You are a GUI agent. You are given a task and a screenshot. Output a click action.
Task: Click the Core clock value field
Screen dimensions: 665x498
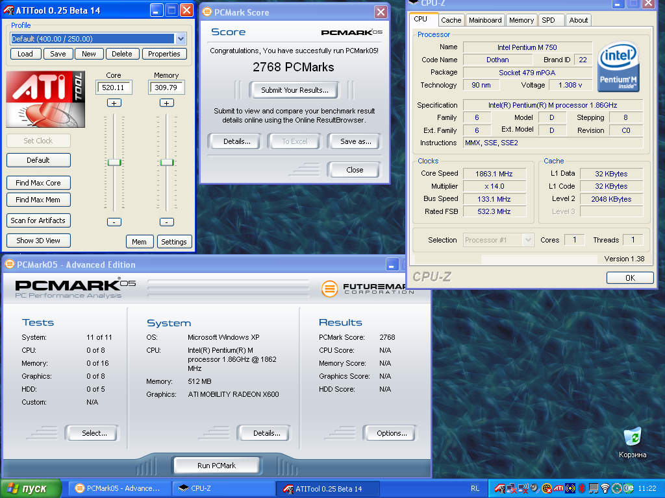tap(114, 88)
